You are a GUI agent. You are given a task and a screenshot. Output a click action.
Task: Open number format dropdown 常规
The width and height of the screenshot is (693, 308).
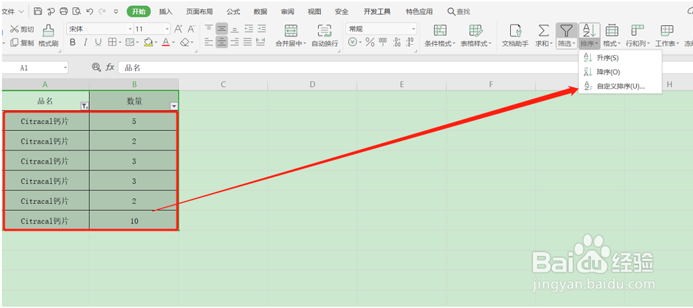(x=414, y=29)
